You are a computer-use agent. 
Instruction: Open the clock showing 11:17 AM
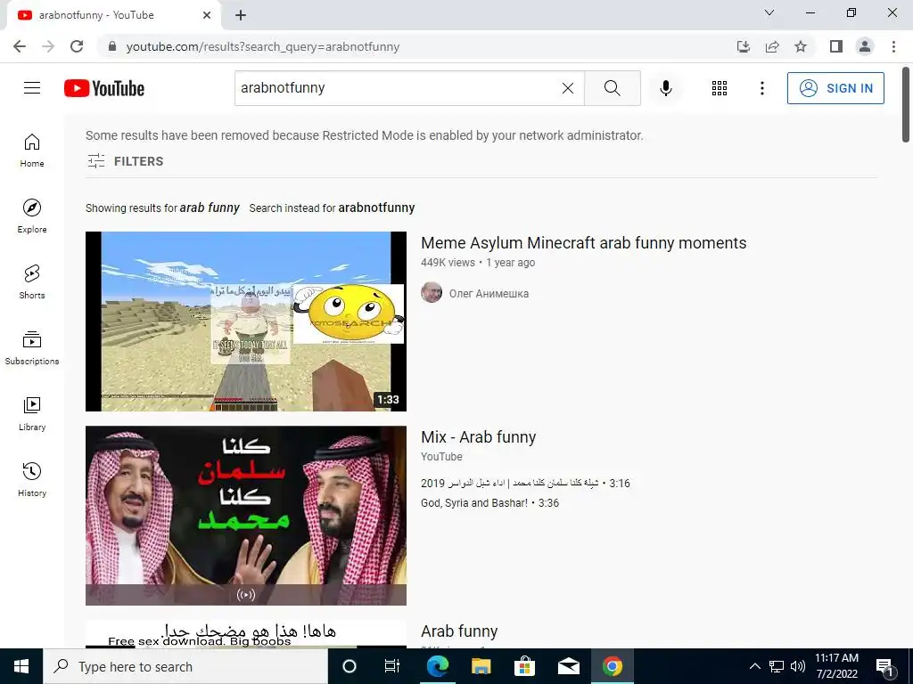pos(836,666)
